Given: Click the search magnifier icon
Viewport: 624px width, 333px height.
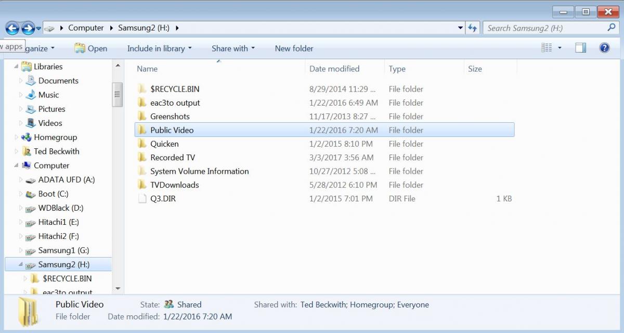Looking at the screenshot, I should pos(612,28).
